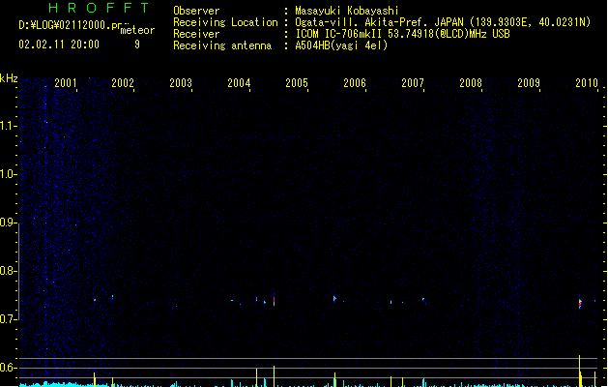Click the HROFFT title text
This screenshot has width=608, height=387.
click(99, 8)
